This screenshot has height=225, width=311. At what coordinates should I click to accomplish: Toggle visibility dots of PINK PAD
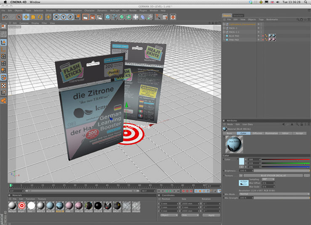pos(261,40)
